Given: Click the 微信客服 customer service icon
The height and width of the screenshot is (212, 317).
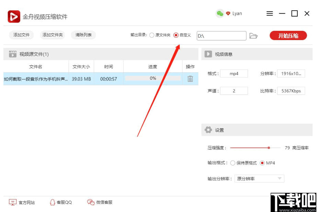Looking at the screenshot, I should pyautogui.click(x=91, y=202).
